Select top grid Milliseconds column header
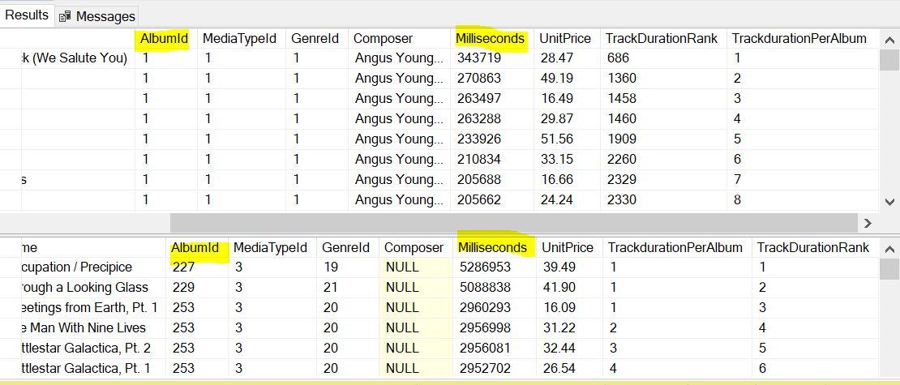The image size is (900, 385). pos(491,38)
